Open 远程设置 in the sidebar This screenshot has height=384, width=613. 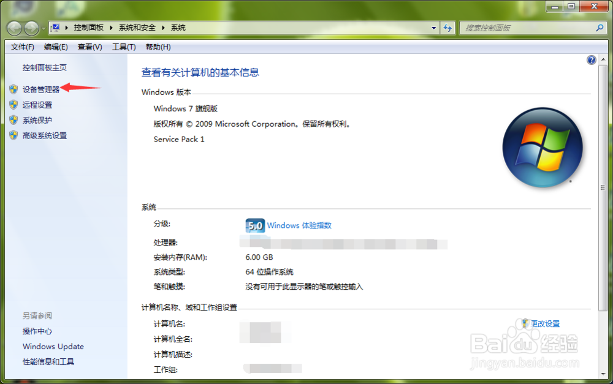tap(37, 105)
